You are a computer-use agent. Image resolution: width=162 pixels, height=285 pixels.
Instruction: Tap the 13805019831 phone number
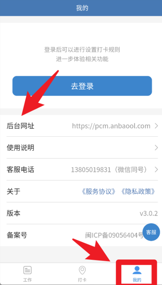[91, 170]
